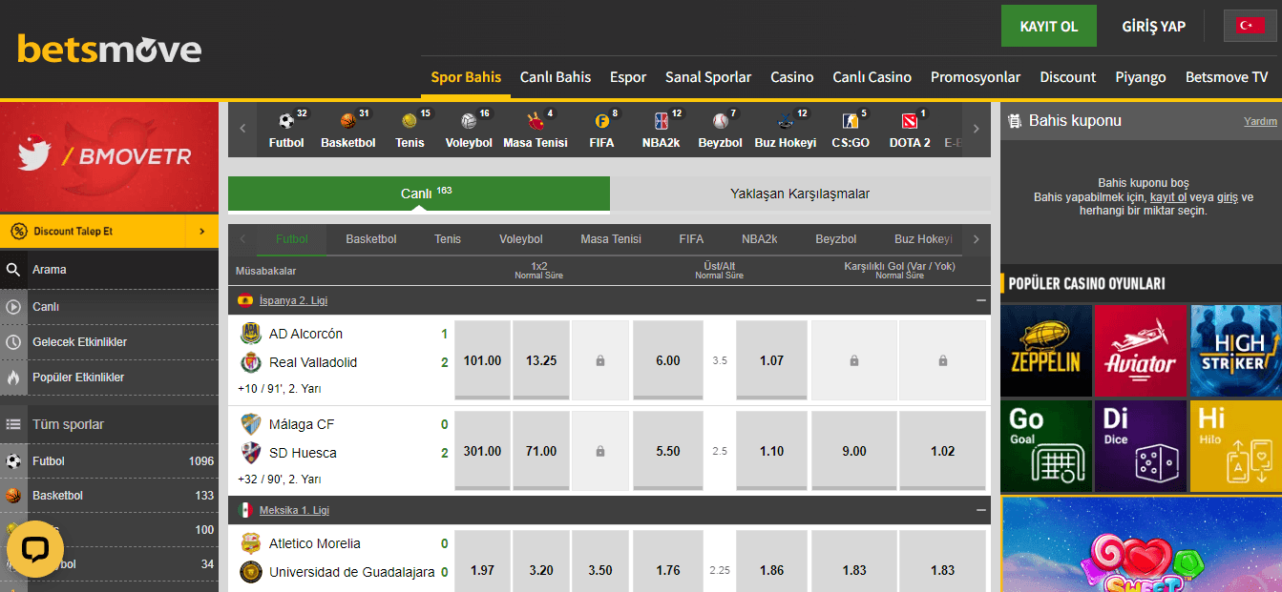Select the Voleybol live tab
This screenshot has height=592, width=1282.
click(x=521, y=239)
